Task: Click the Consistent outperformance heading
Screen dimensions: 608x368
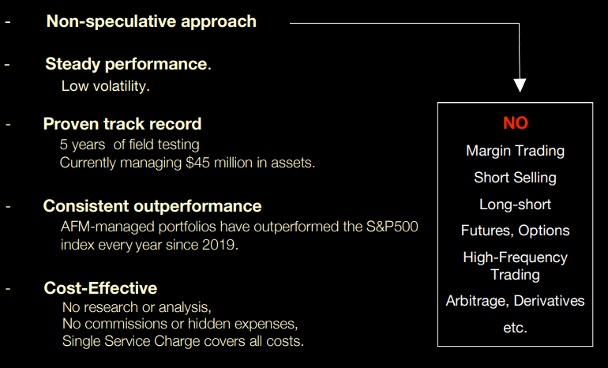Action: click(152, 206)
